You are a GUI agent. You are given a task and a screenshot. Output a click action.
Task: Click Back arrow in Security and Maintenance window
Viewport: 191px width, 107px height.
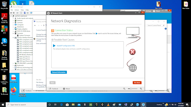(35, 25)
